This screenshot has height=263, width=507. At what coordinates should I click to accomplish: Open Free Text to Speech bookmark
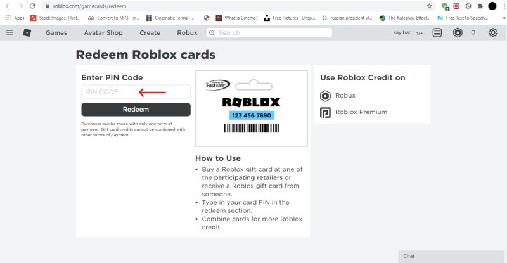463,18
